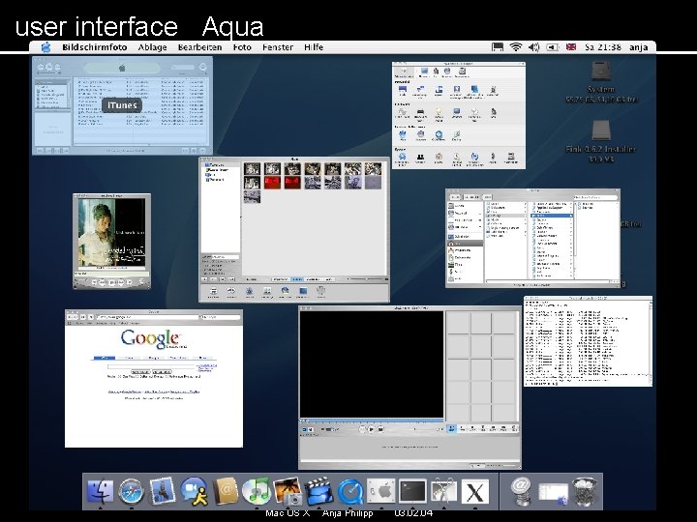The height and width of the screenshot is (522, 697).
Task: Adjust iPhoto's thumbnail size slider
Action: [x=365, y=279]
